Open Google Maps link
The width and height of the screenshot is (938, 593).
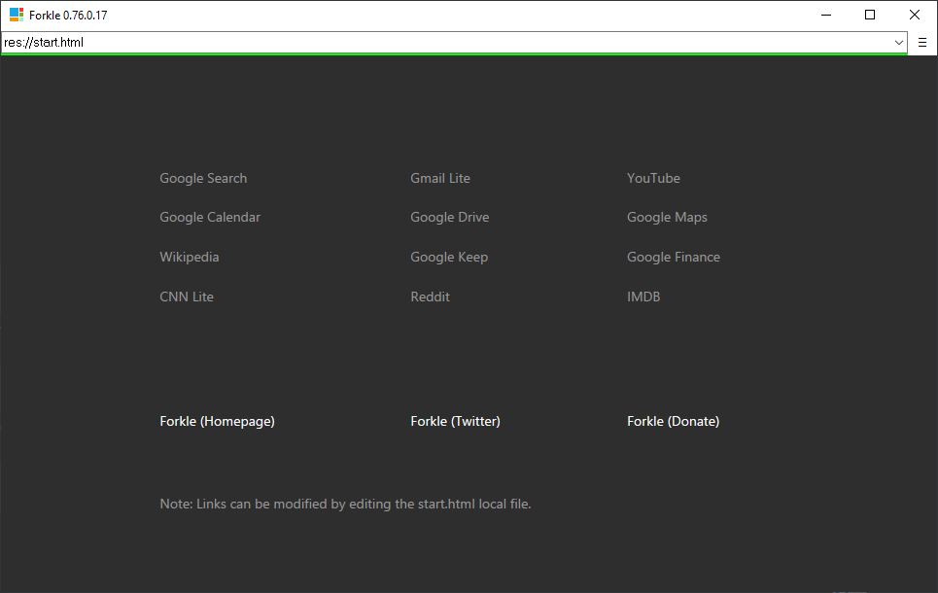pyautogui.click(x=667, y=217)
